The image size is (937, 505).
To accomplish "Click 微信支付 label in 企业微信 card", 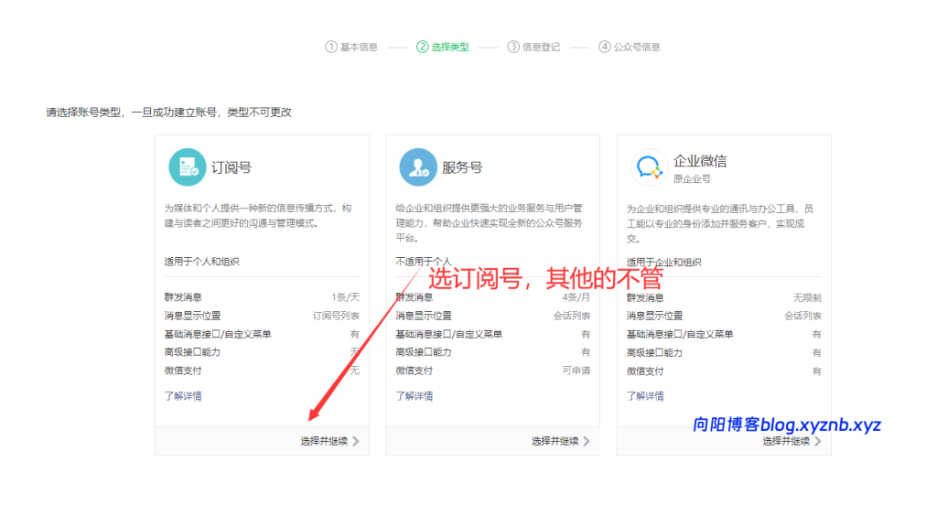I will (645, 371).
